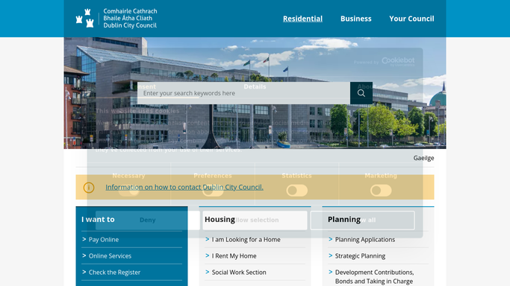Click the chevron beside I Rent My Home

click(207, 255)
